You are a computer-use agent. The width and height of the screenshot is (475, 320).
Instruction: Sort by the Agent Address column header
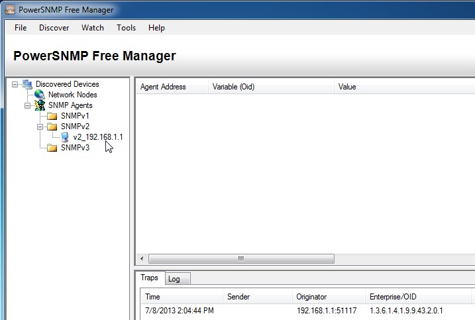(172, 87)
